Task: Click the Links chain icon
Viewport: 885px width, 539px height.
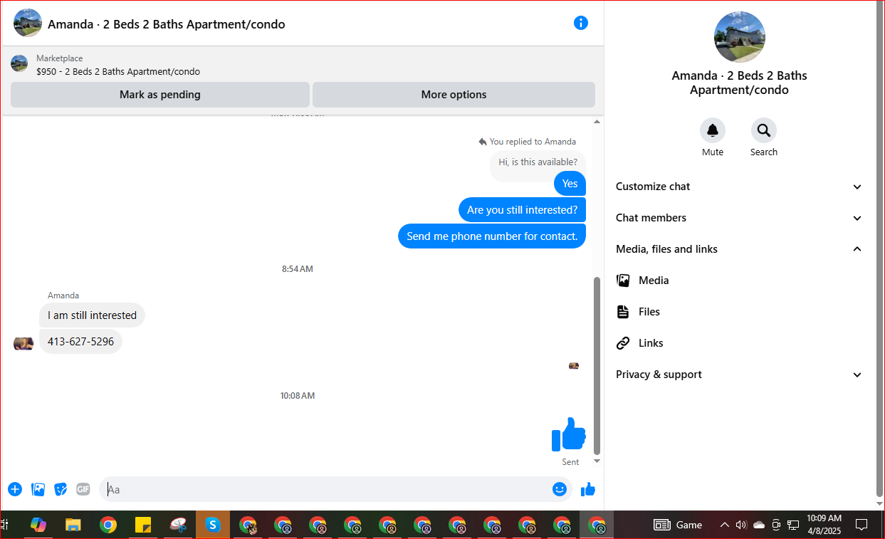Action: click(623, 343)
